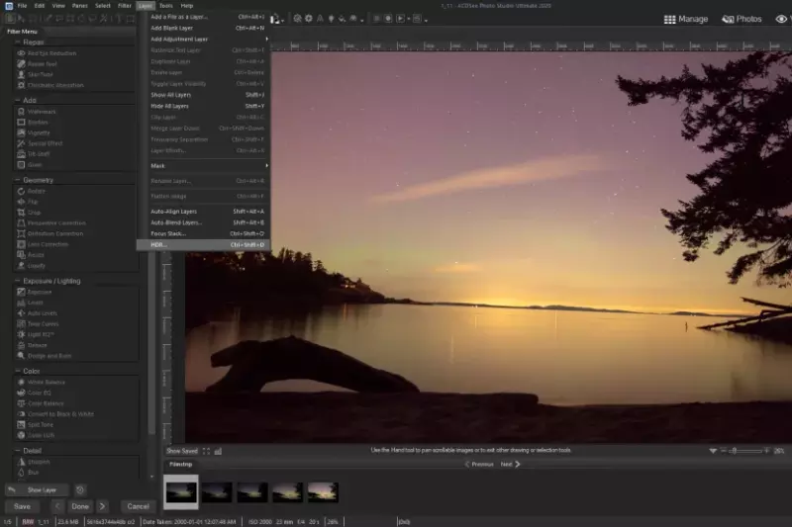Select the Vignette filter in Add group
This screenshot has width=792, height=527.
39,132
